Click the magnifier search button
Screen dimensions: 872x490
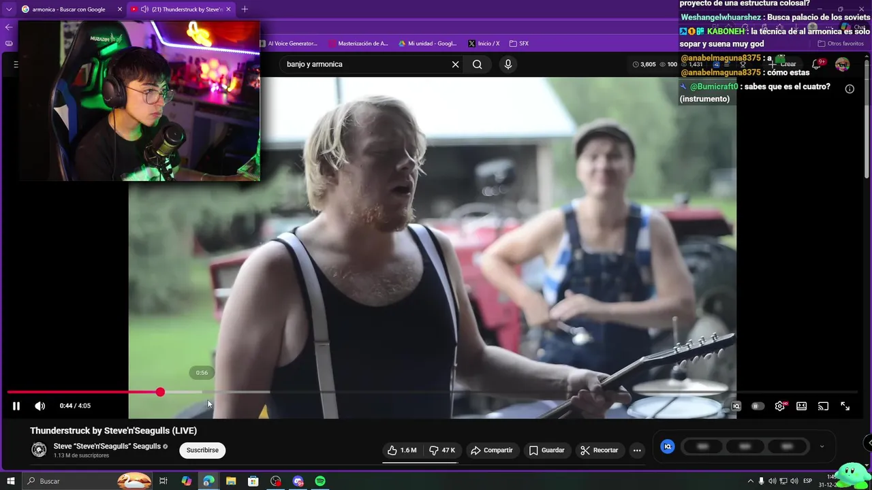478,64
